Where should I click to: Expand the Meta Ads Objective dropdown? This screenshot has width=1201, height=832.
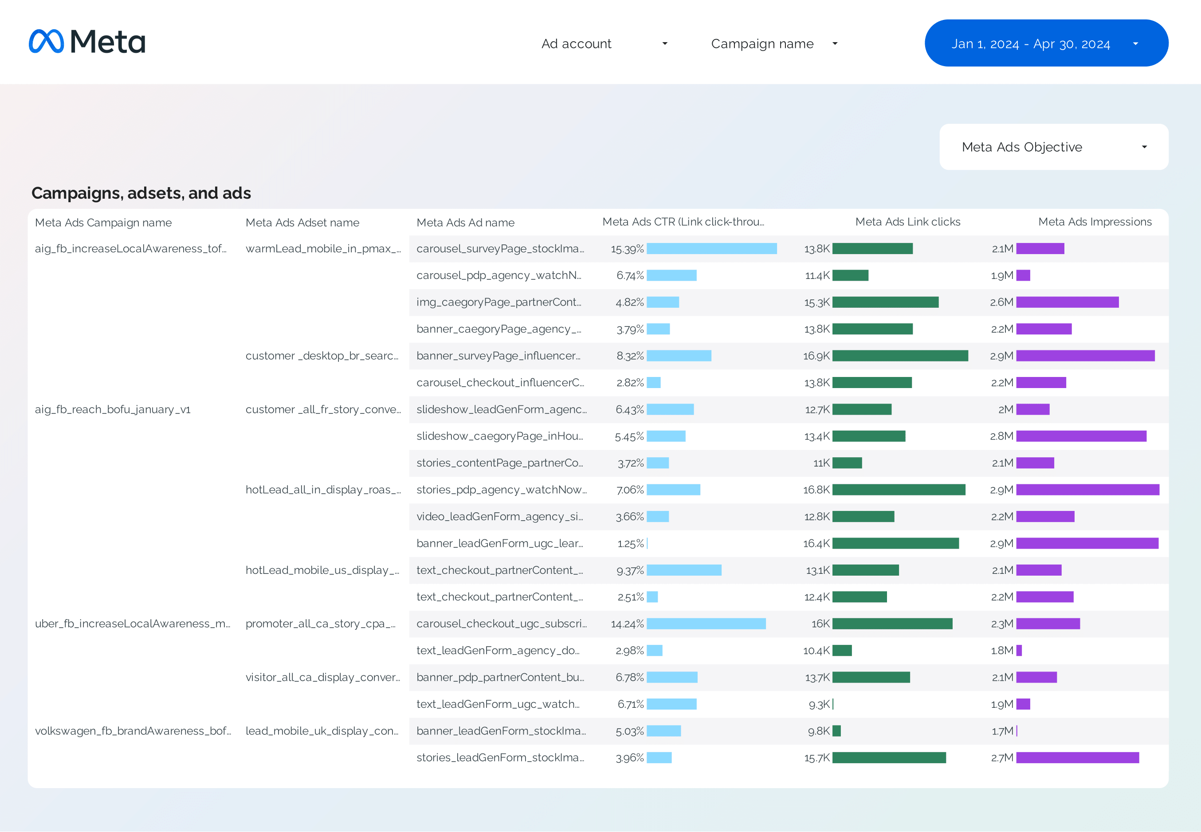coord(1053,147)
